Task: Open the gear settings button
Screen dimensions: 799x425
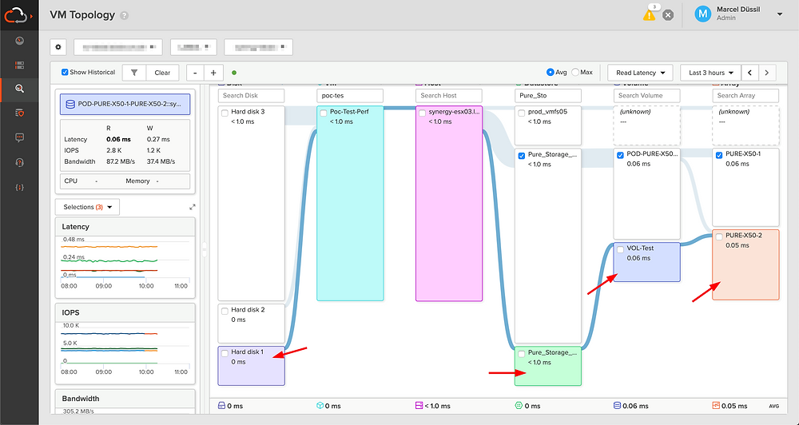Action: (58, 47)
